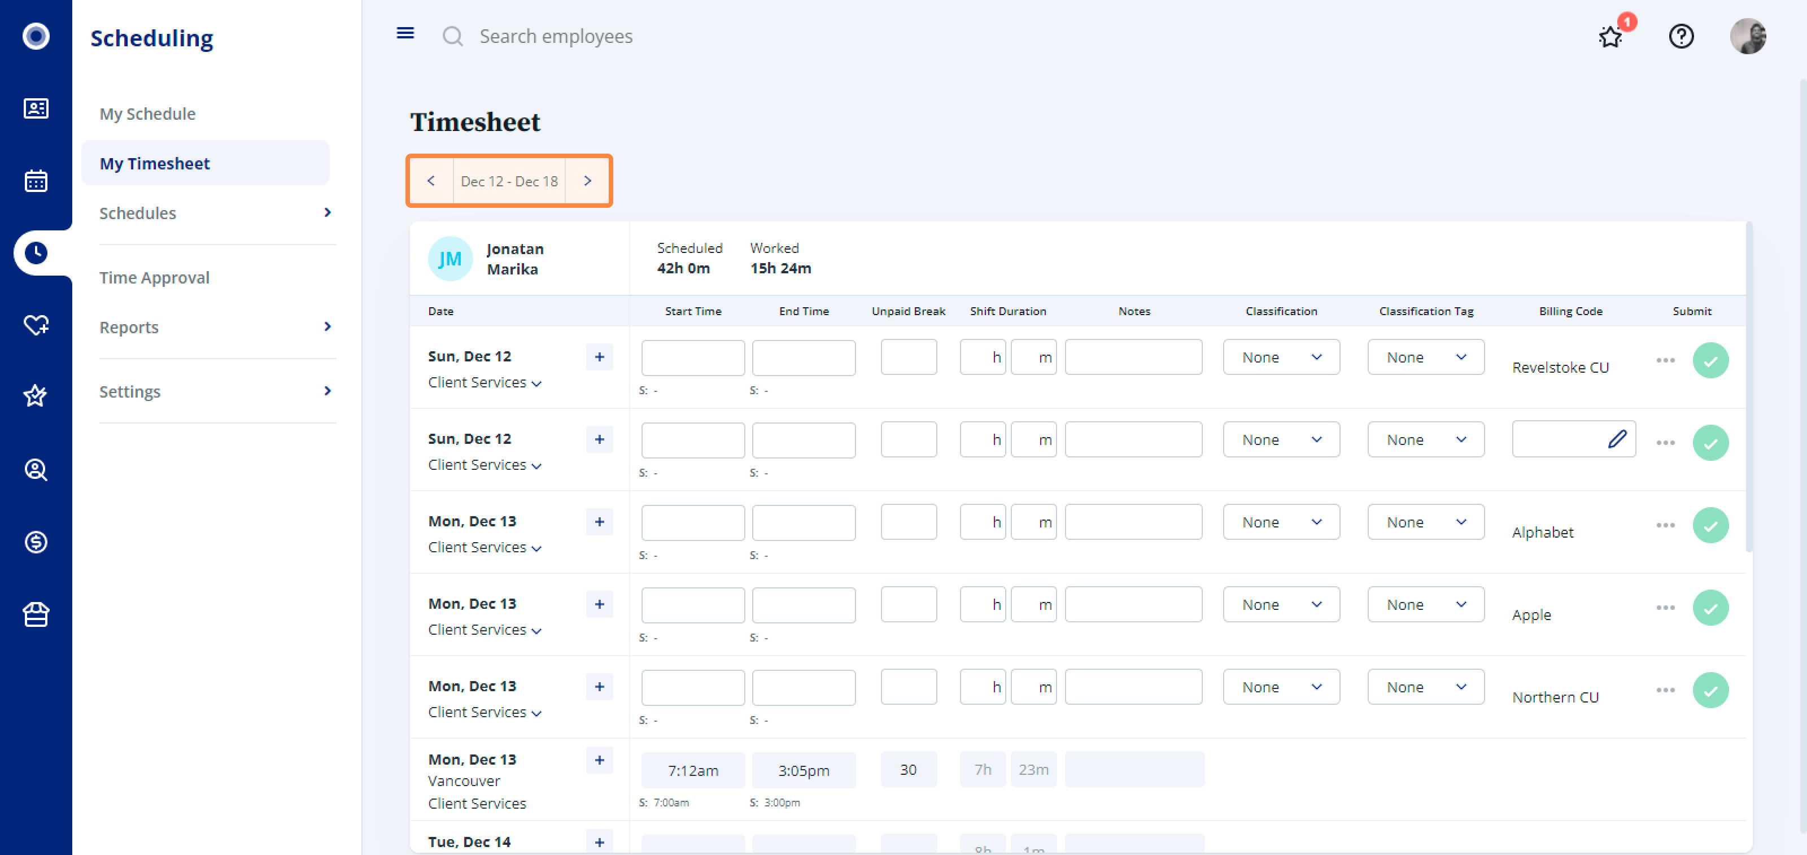Submit checkmark for Northern CU row
The width and height of the screenshot is (1807, 855).
[x=1710, y=690]
